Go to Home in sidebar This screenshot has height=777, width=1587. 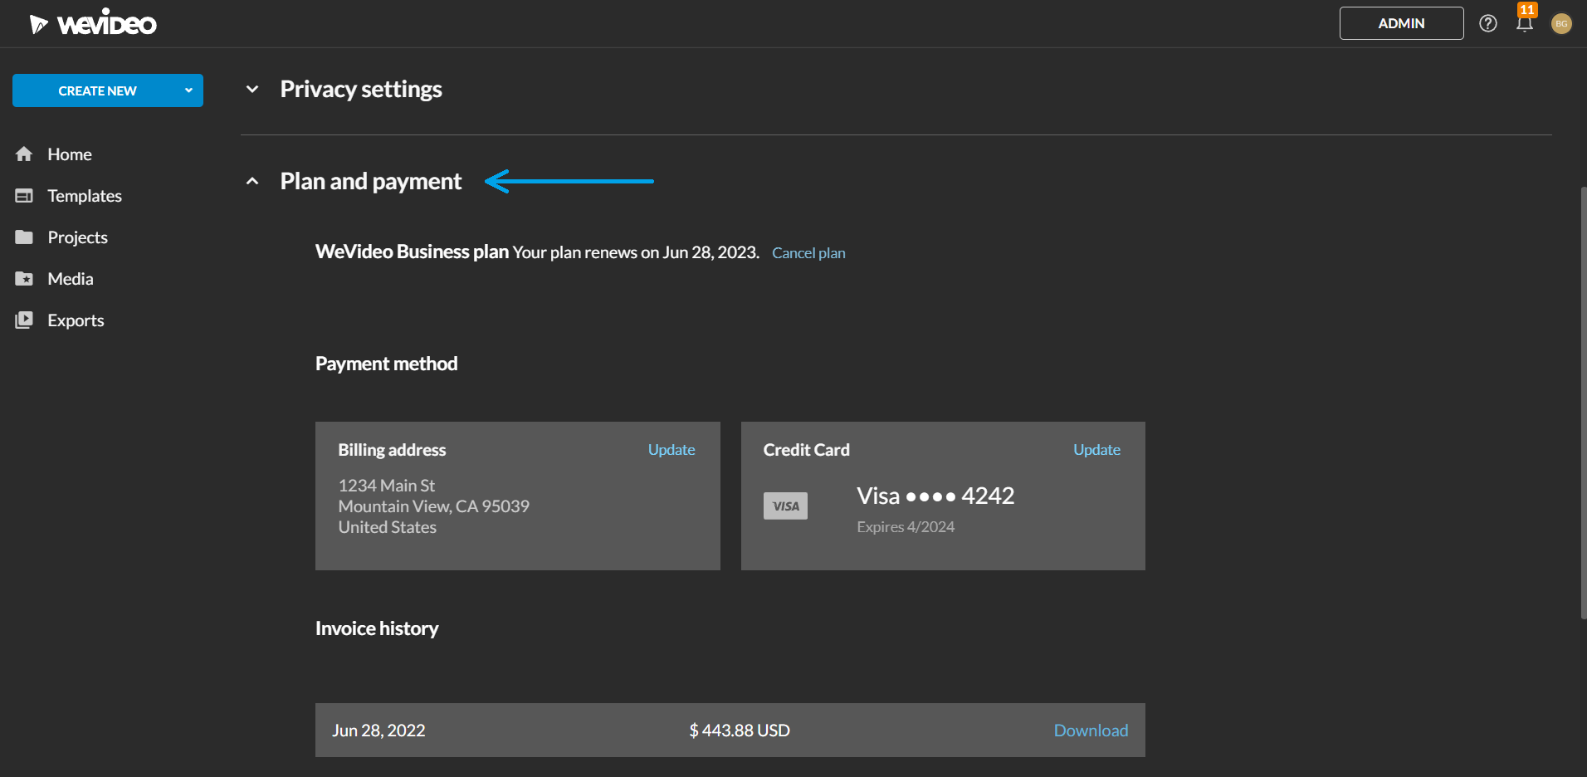70,154
